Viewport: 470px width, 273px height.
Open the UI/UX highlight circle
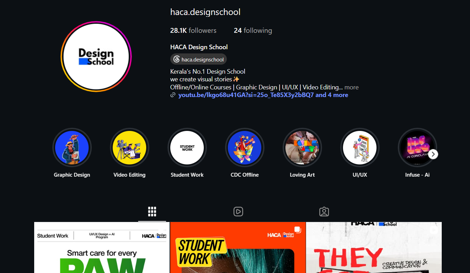[360, 148]
